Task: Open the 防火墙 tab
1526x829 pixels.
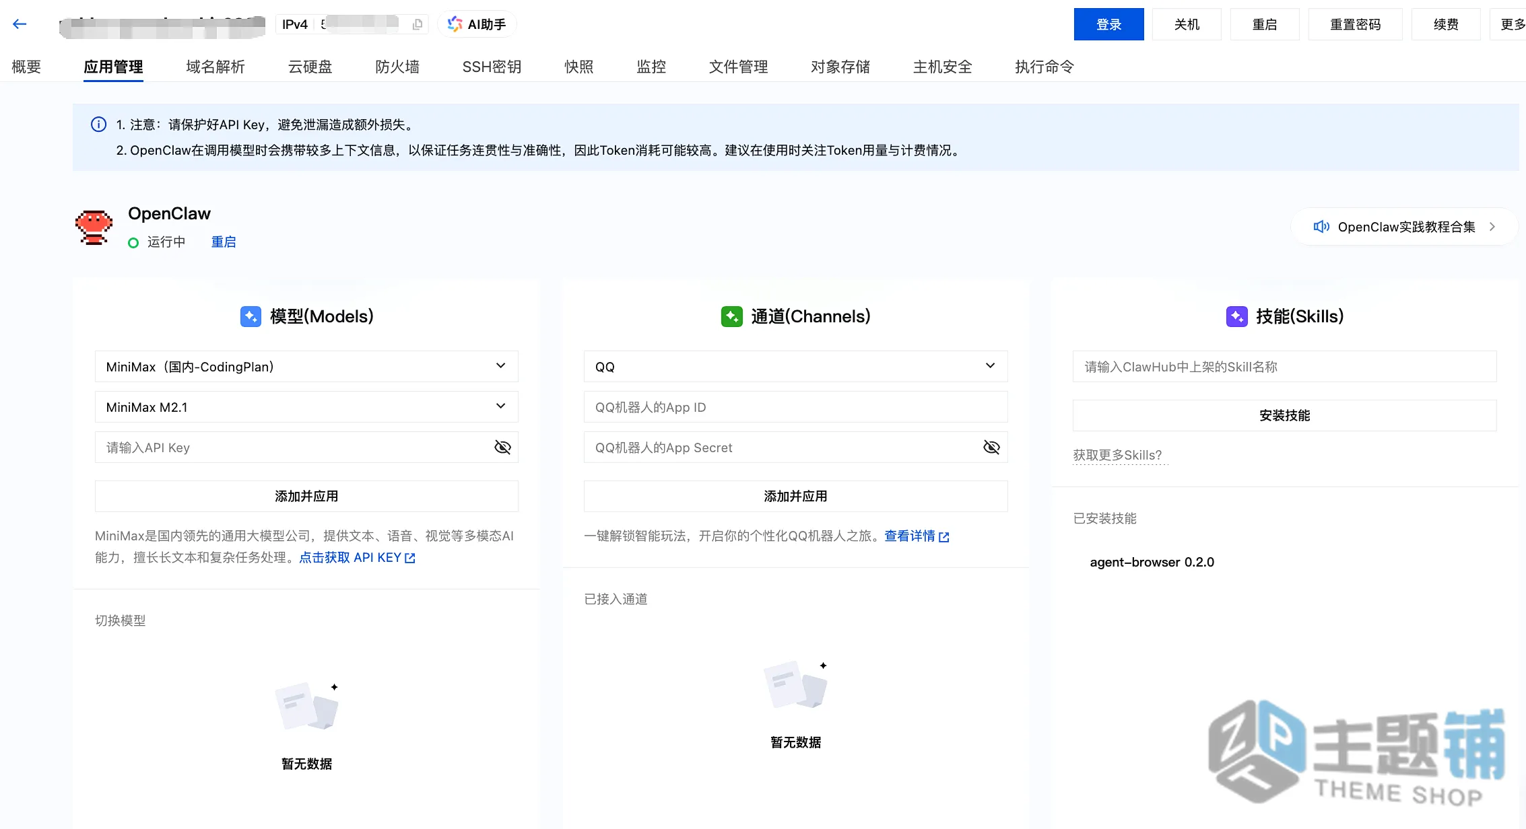Action: pyautogui.click(x=397, y=67)
